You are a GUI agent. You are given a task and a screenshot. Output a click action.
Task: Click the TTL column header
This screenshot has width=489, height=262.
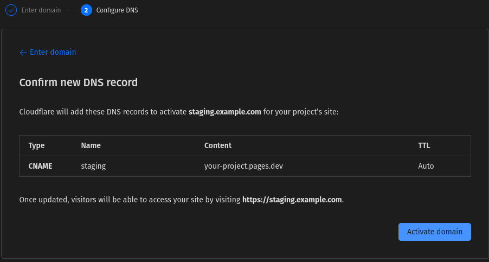click(424, 146)
